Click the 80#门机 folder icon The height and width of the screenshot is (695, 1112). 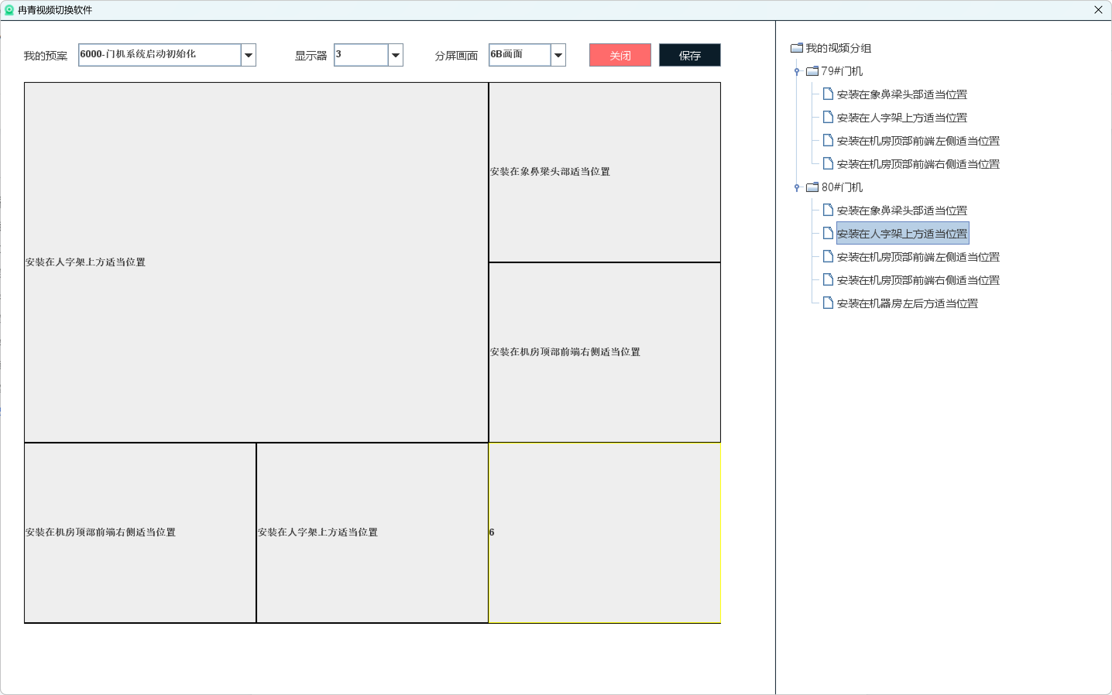812,187
